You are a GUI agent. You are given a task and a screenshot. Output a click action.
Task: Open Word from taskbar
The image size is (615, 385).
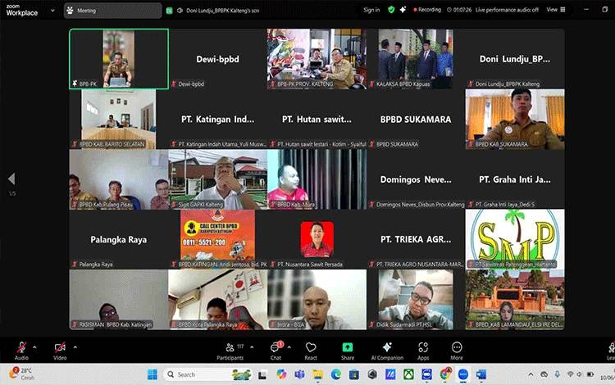click(x=481, y=374)
